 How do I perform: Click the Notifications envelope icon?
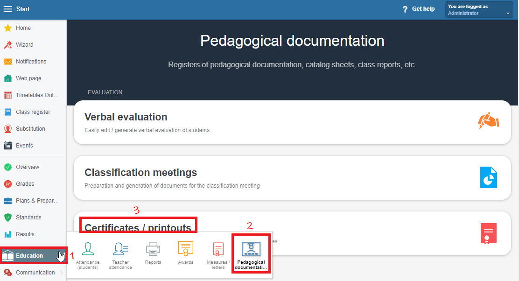click(x=8, y=62)
